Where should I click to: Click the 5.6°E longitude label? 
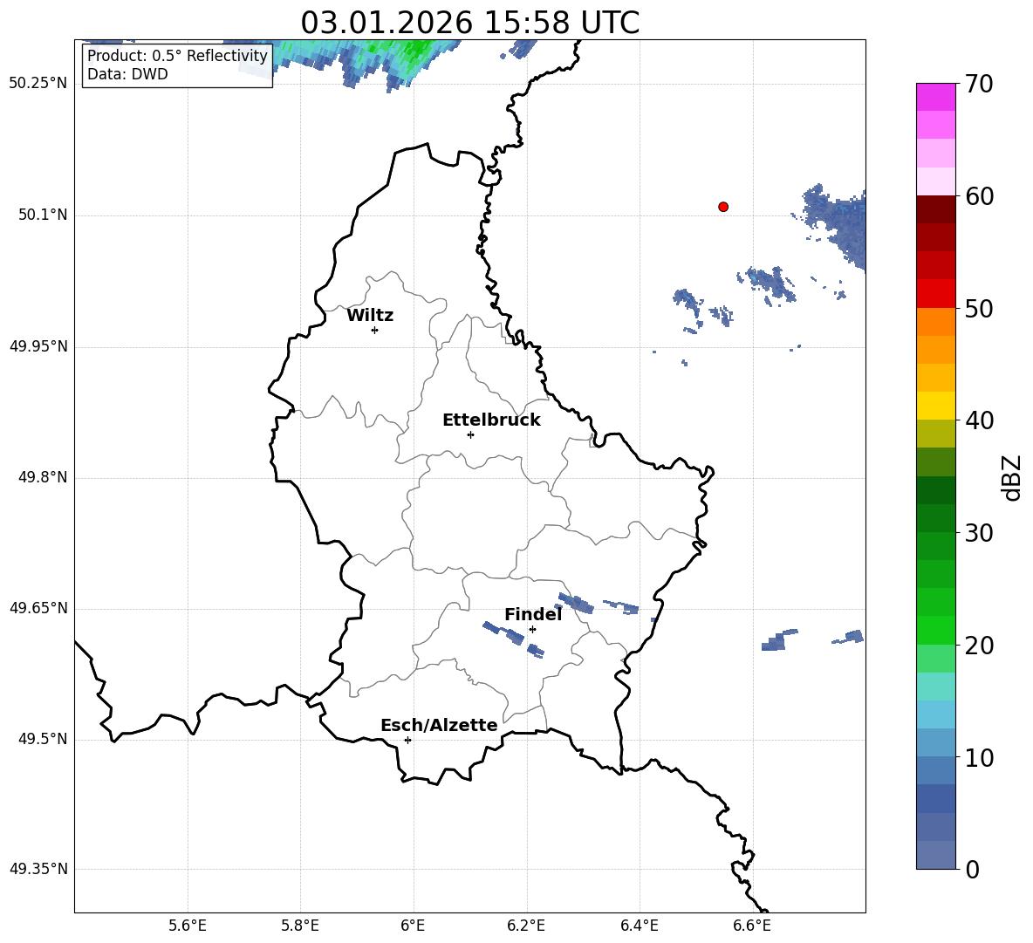[x=187, y=926]
